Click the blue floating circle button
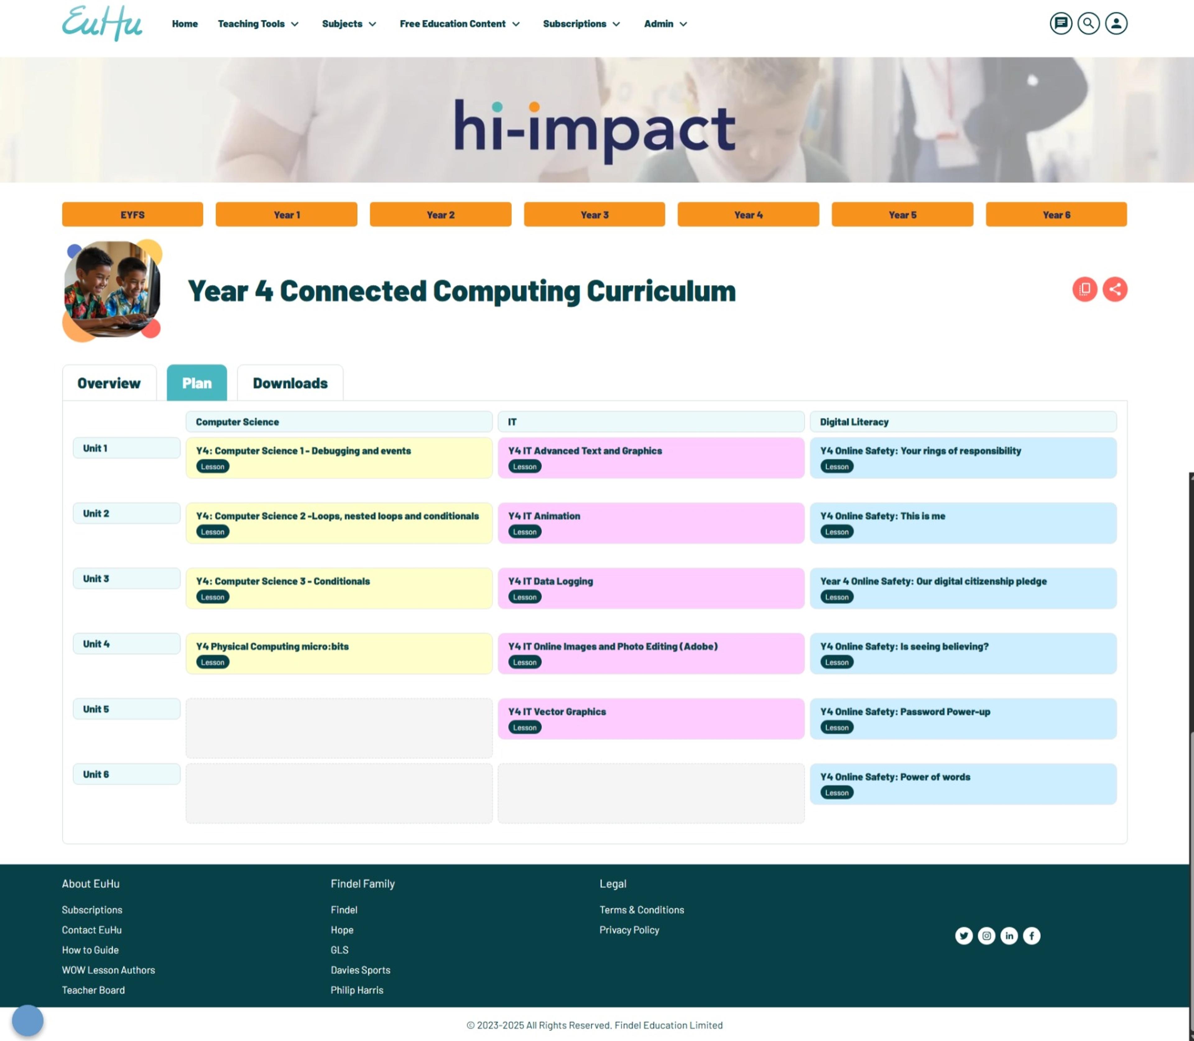Image resolution: width=1194 pixels, height=1041 pixels. coord(28,1020)
